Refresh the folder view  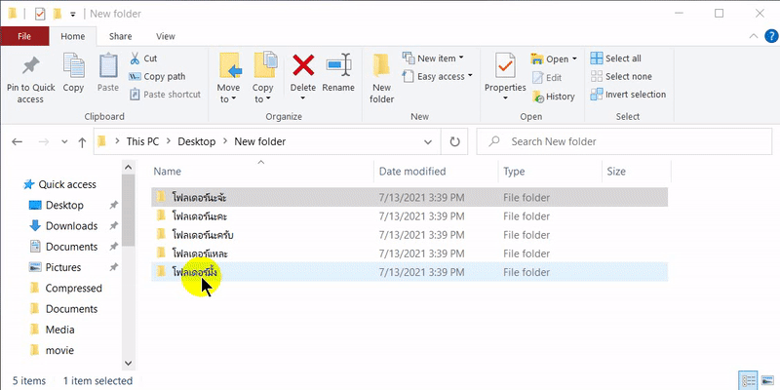(x=454, y=141)
